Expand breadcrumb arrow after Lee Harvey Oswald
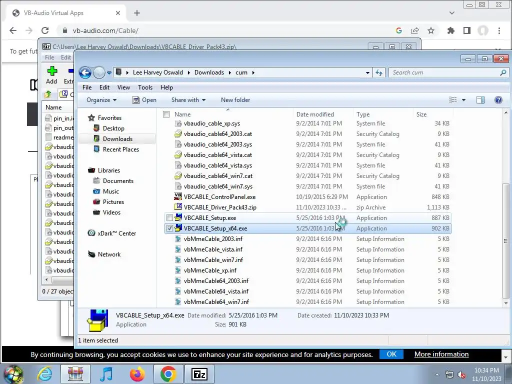The height and width of the screenshot is (384, 512). click(188, 72)
